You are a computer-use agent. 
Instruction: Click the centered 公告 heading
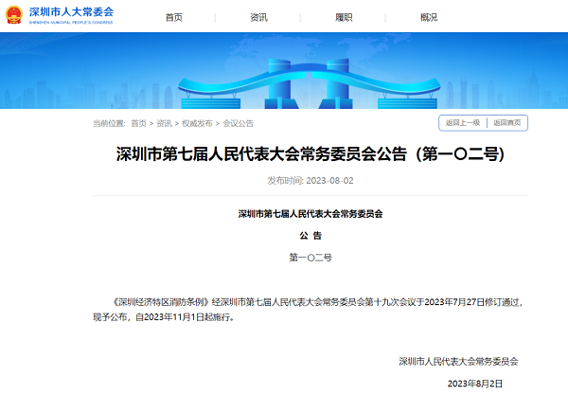311,235
